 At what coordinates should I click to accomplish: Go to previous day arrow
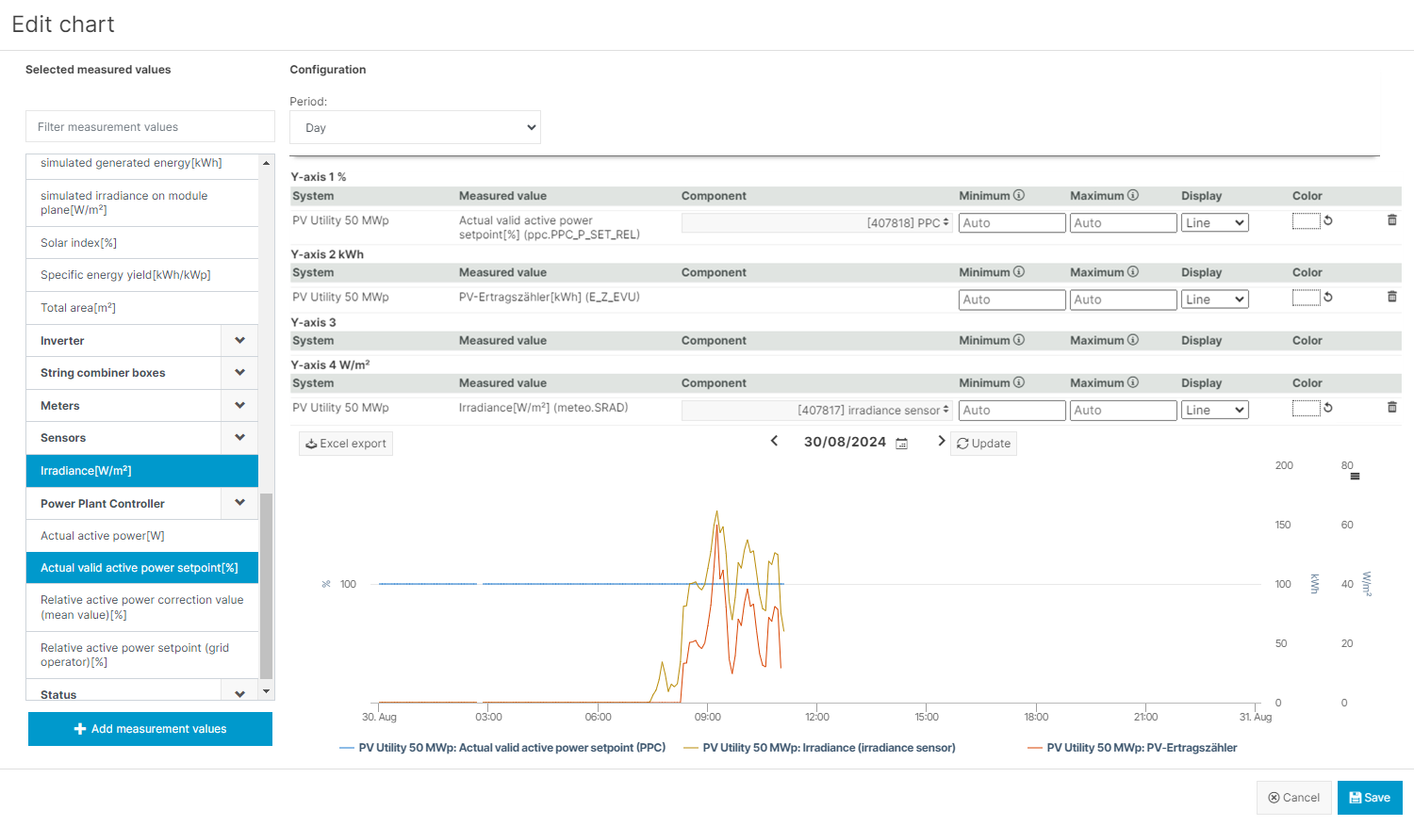pyautogui.click(x=774, y=441)
